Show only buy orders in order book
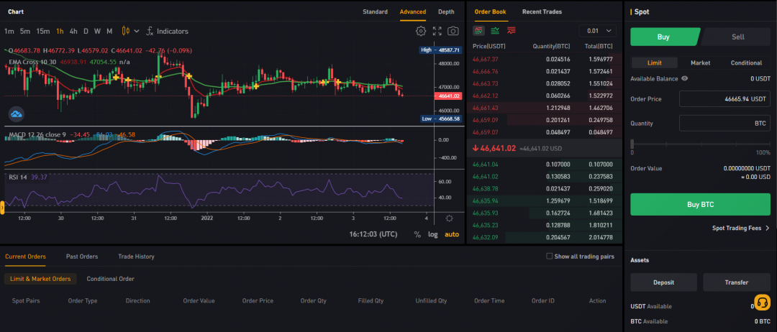777x332 pixels. [x=495, y=31]
